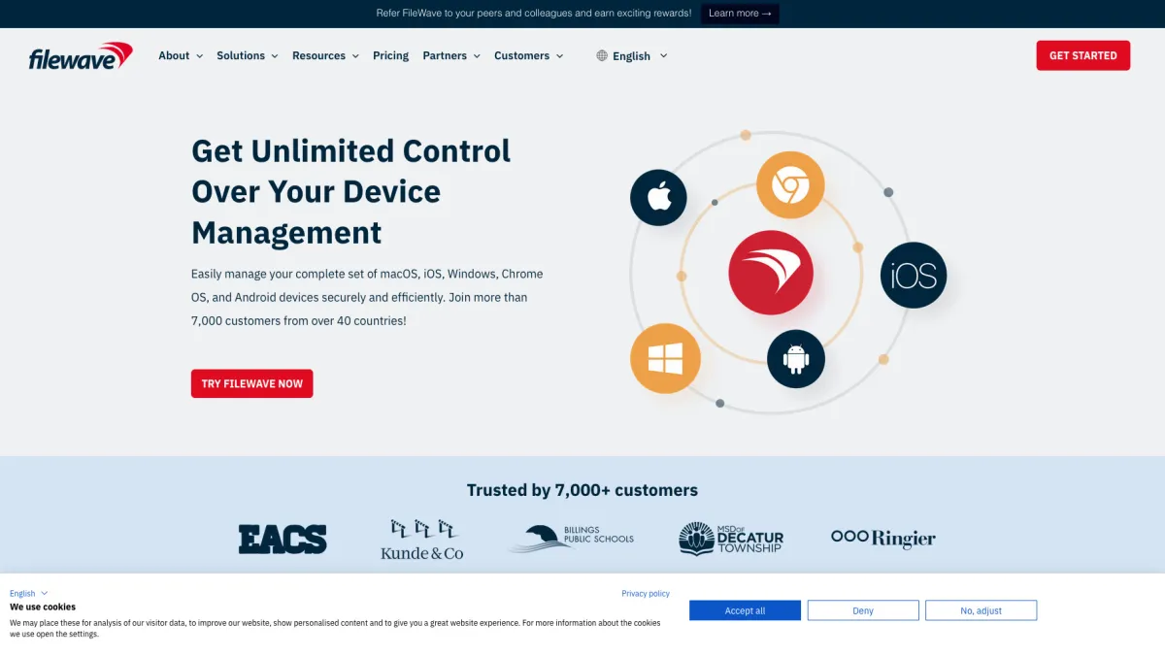
Task: Click the Android robot icon
Action: pos(796,359)
